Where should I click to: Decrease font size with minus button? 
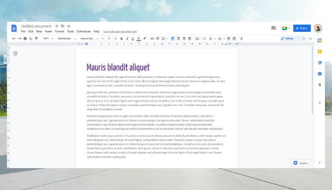coord(103,38)
